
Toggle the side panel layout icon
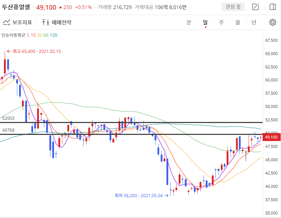[x=273, y=7]
